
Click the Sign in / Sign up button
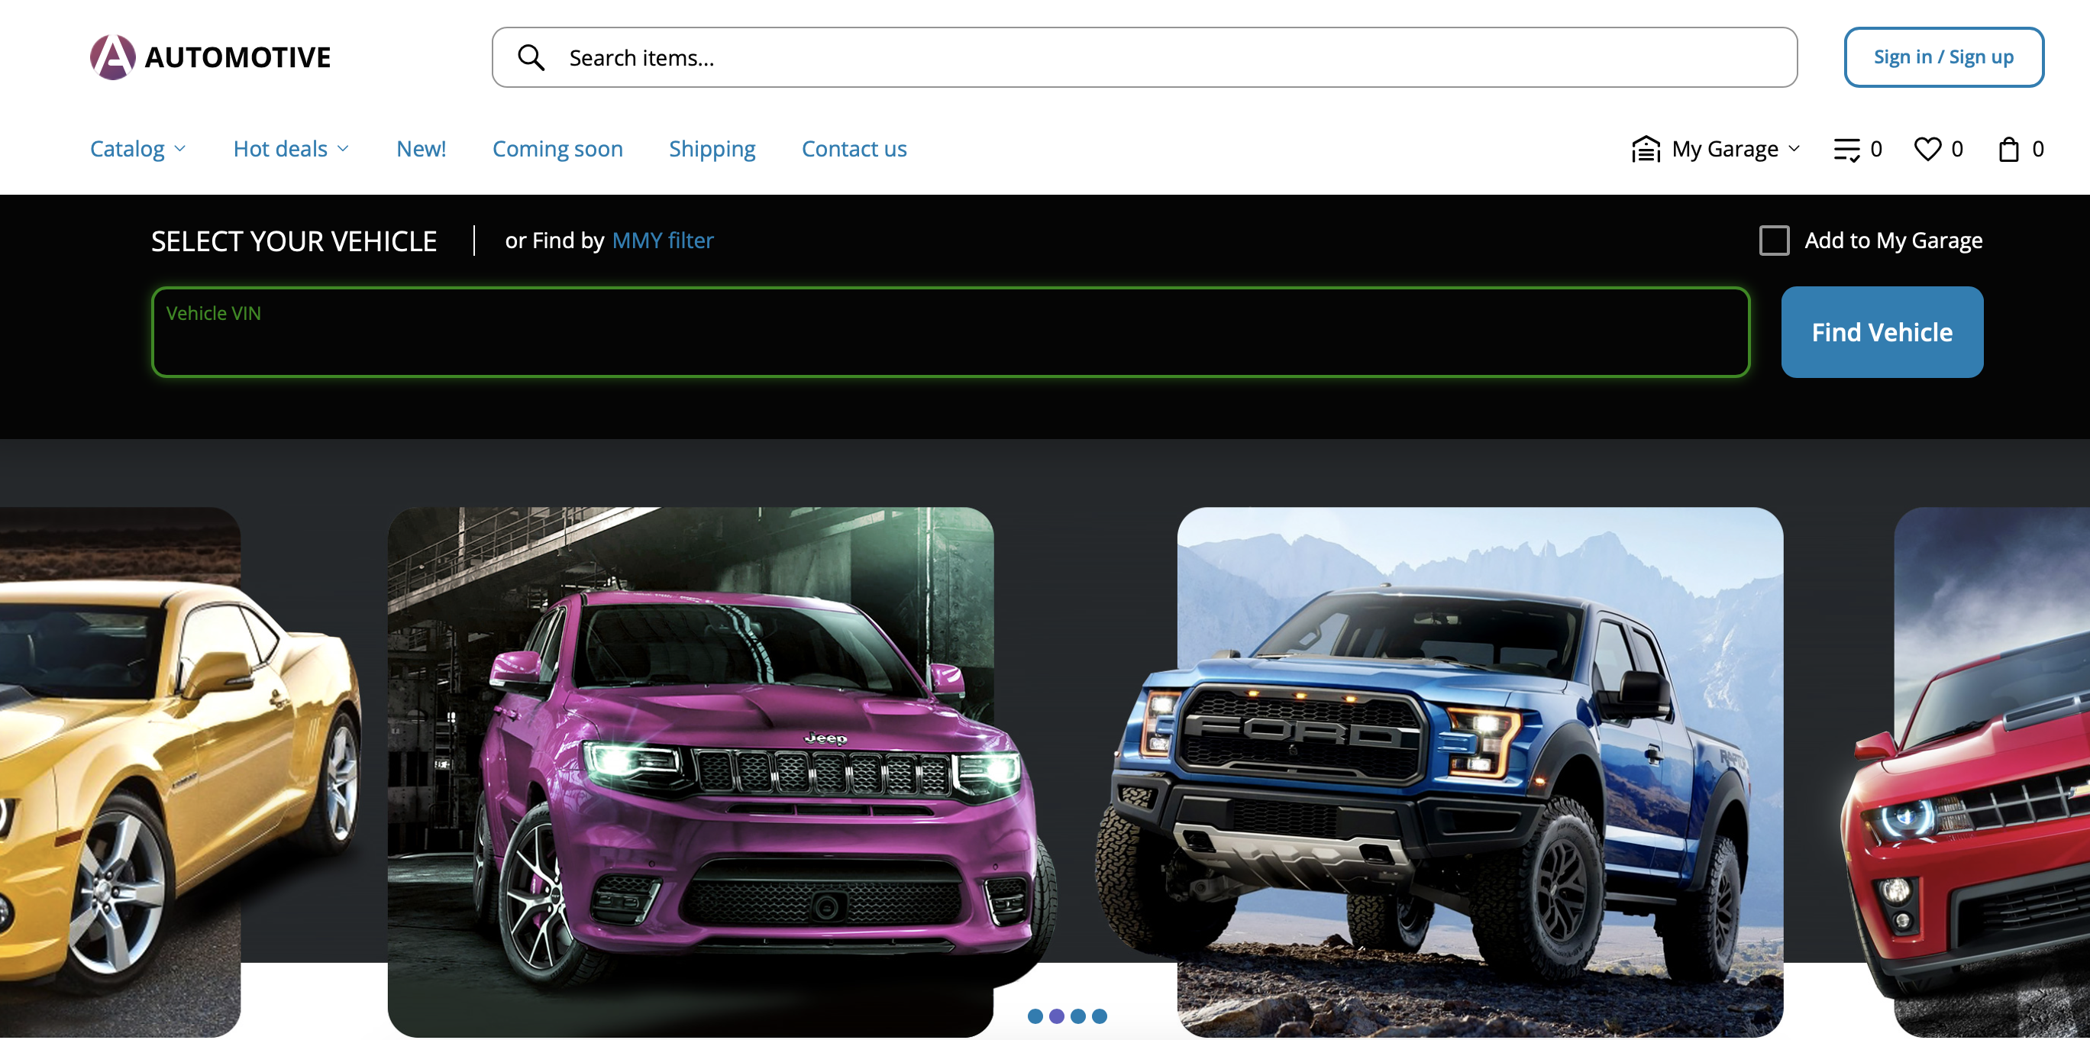(1944, 57)
